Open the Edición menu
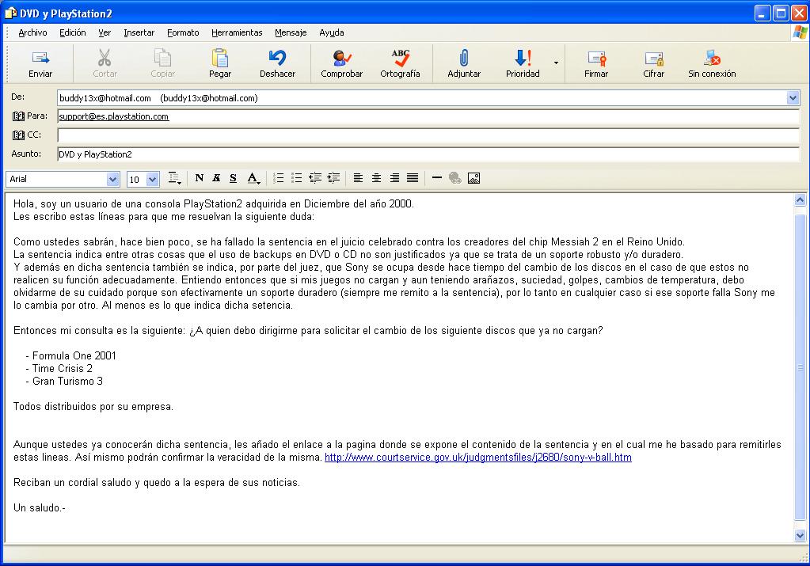This screenshot has height=566, width=810. (72, 32)
